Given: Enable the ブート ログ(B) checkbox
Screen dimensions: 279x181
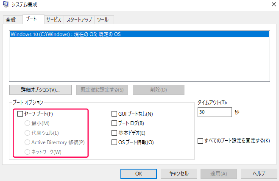Looking at the screenshot, I should (x=114, y=123).
